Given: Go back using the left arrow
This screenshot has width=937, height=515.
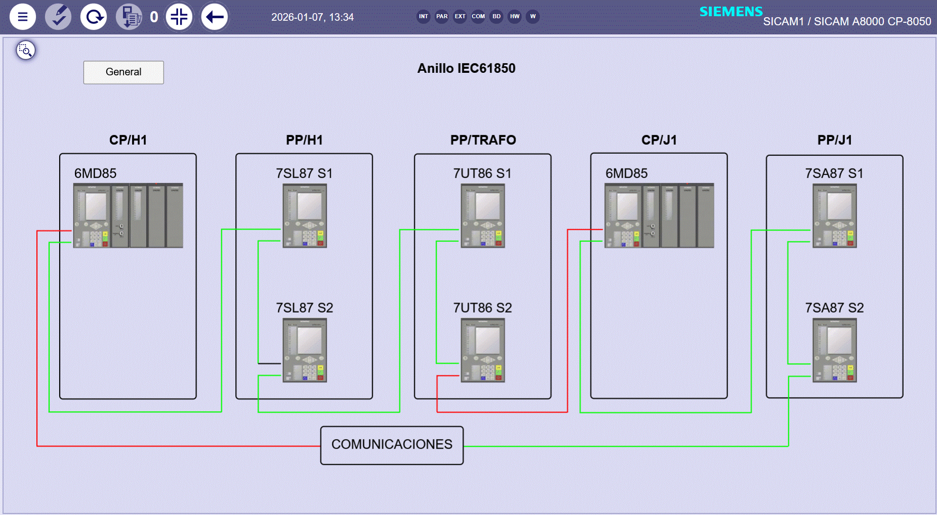Looking at the screenshot, I should 215,17.
